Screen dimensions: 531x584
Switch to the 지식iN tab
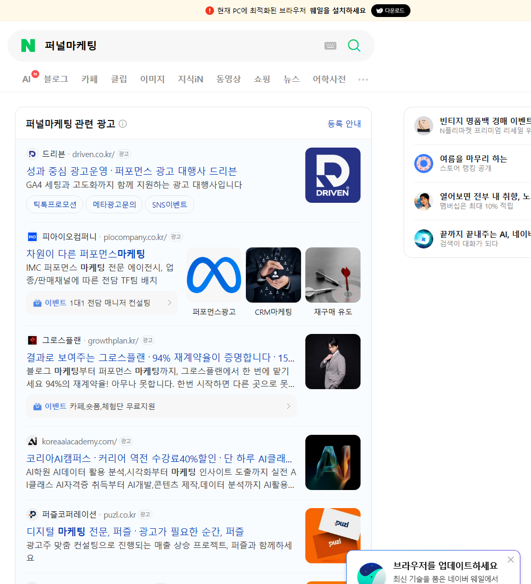pos(191,79)
